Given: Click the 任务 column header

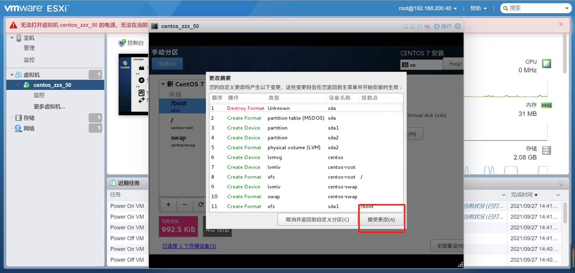Looking at the screenshot, I should (x=115, y=195).
